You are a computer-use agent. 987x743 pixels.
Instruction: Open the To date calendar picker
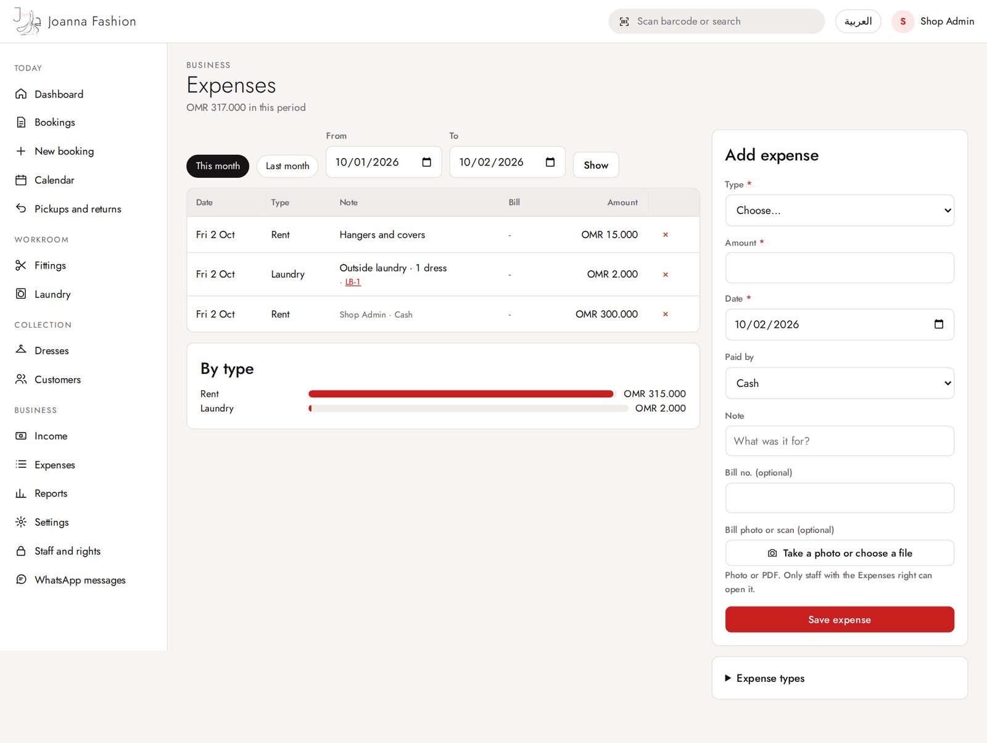click(x=550, y=162)
